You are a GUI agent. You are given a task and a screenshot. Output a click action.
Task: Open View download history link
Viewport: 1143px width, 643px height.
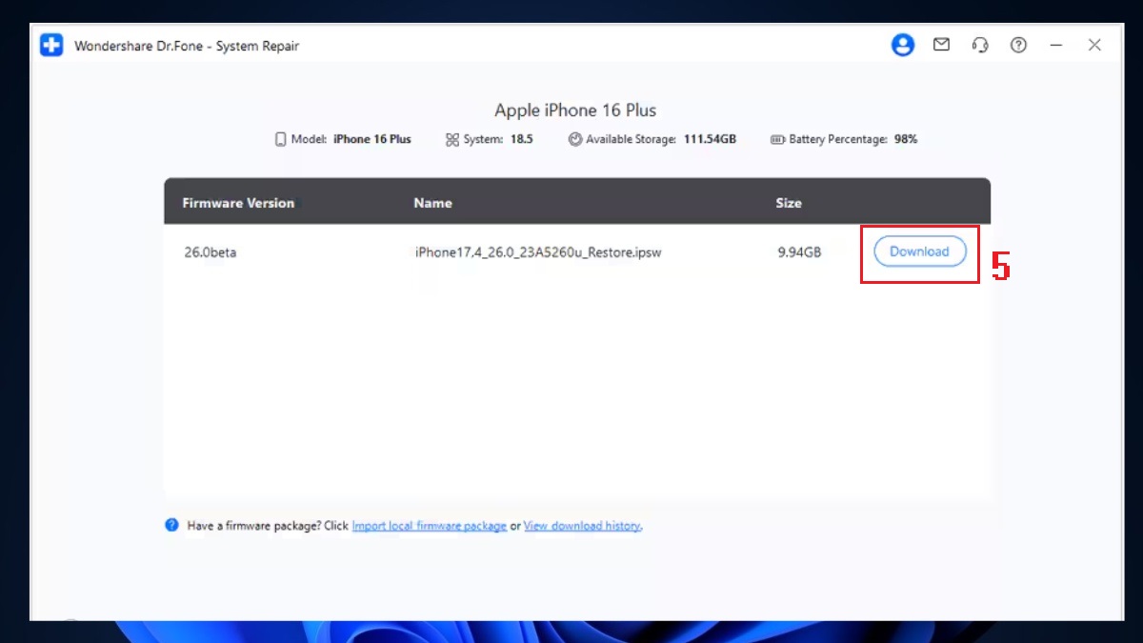point(582,525)
